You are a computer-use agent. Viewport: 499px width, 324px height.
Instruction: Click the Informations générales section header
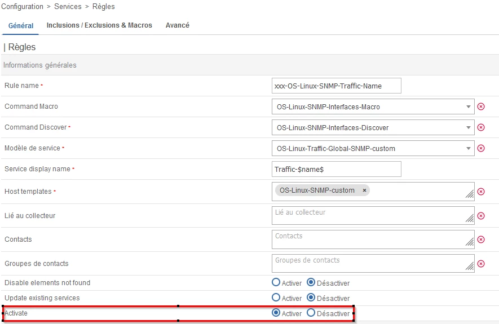[250, 65]
